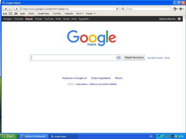Open the Speciális keresés - Képek link
Viewport: 186px width, 139px height.
pyautogui.click(x=158, y=58)
